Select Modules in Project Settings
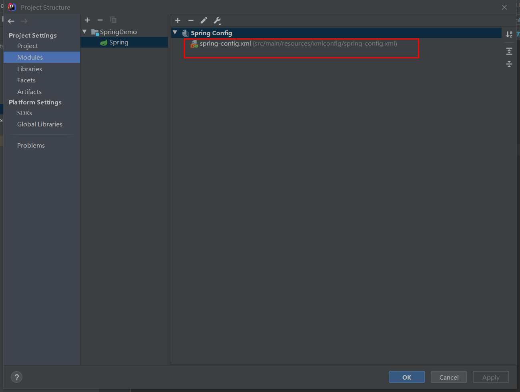The width and height of the screenshot is (520, 392). pos(42,58)
